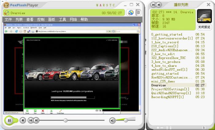Screen dimensions: 215x130
Task: Click the video playback area
Action: [x=72, y=68]
